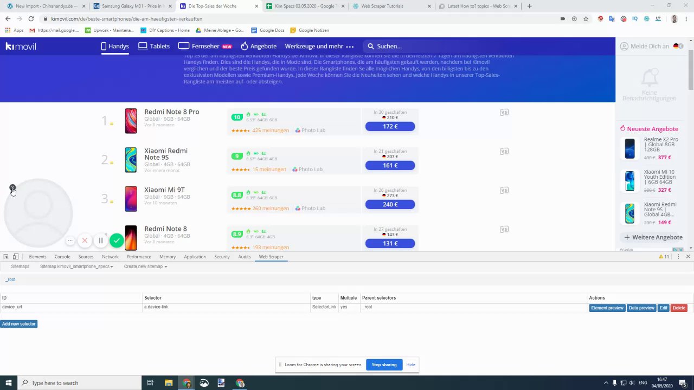Switch to DevTools Sources tab
The width and height of the screenshot is (694, 390).
(86, 257)
